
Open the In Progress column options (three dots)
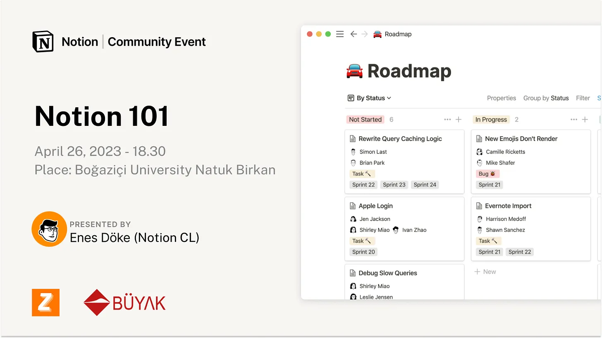point(574,120)
